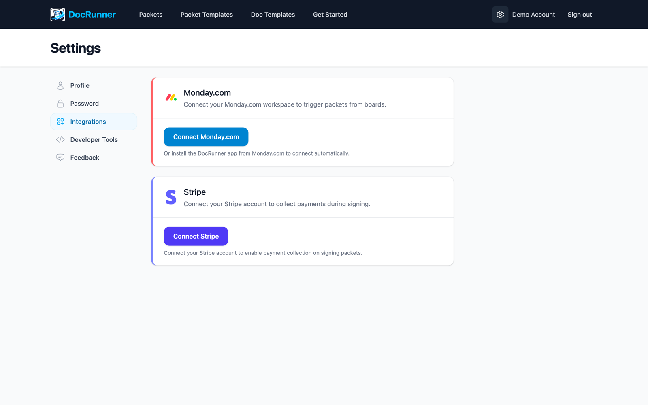This screenshot has width=648, height=405.
Task: Switch to Password settings
Action: [94, 104]
